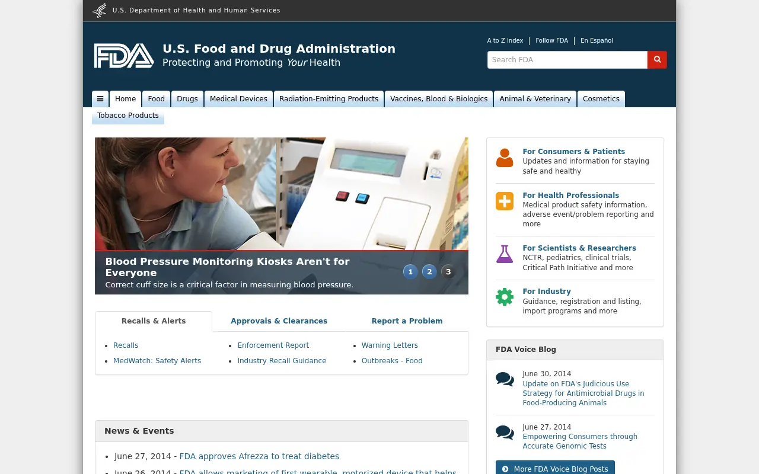Open the Animal & Veterinary tab
The width and height of the screenshot is (759, 474).
535,99
